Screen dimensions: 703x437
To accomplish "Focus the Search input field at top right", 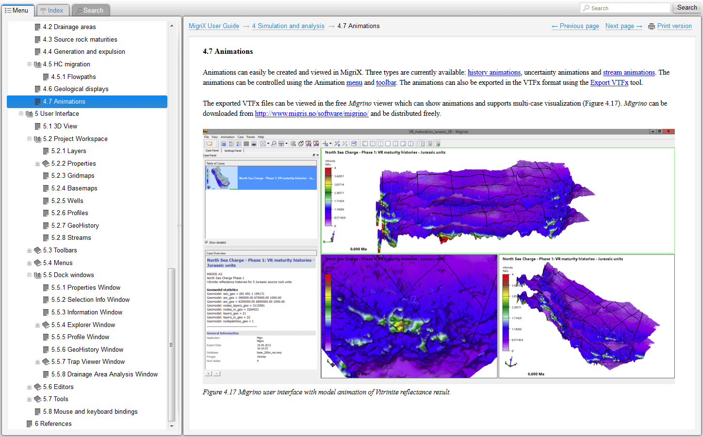I will 625,8.
